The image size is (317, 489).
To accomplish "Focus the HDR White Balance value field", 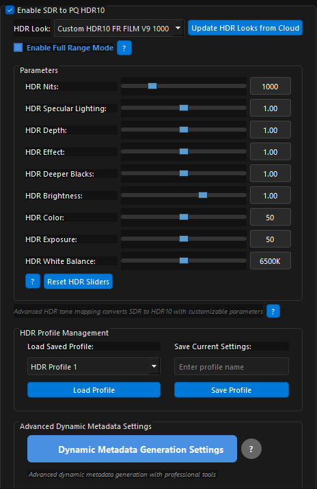I will click(x=271, y=261).
